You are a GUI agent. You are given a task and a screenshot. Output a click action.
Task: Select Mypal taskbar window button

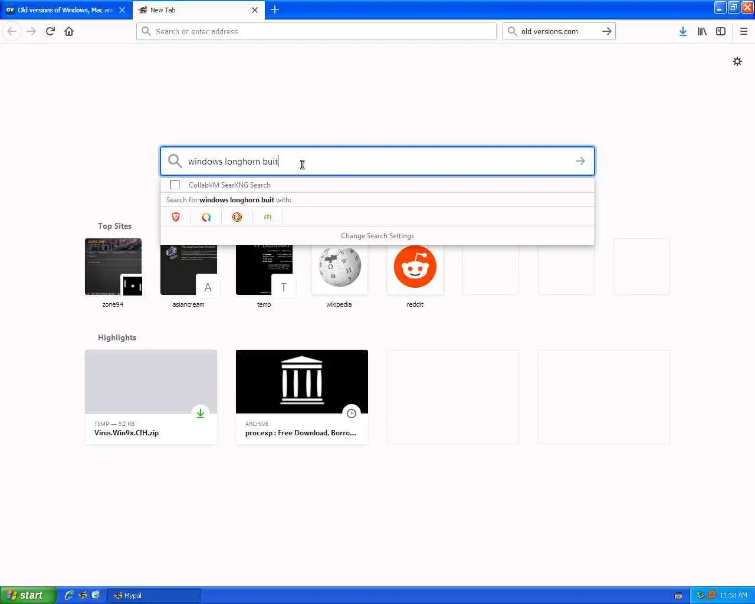click(x=155, y=596)
